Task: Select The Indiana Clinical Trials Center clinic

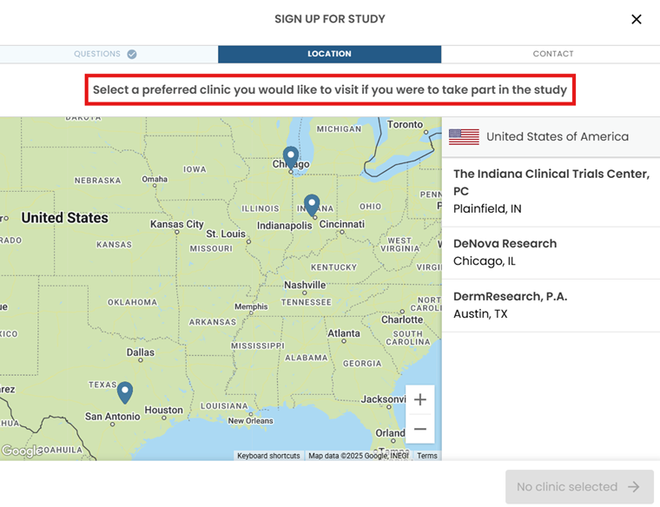Action: click(551, 192)
